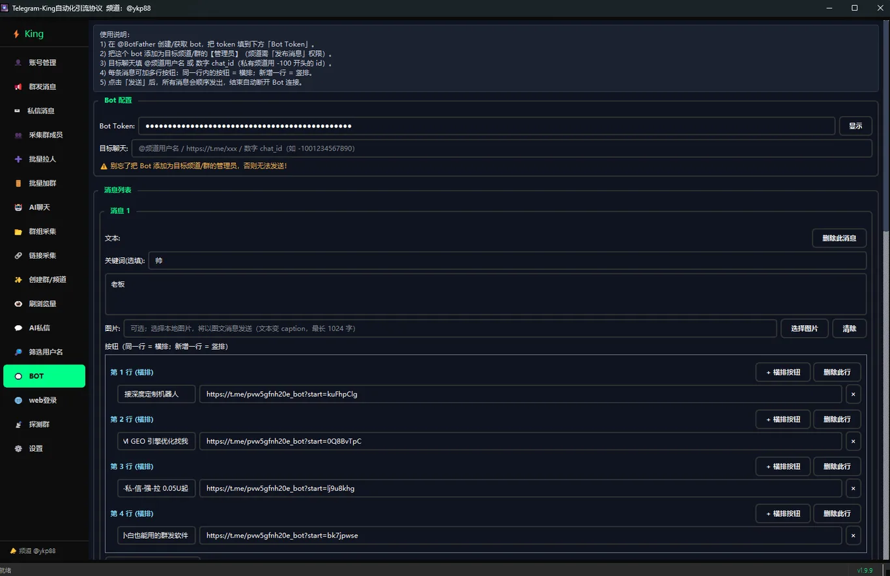Viewport: 890px width, 576px height.
Task: Click the 就绪 status bar text
Action: [x=5, y=570]
